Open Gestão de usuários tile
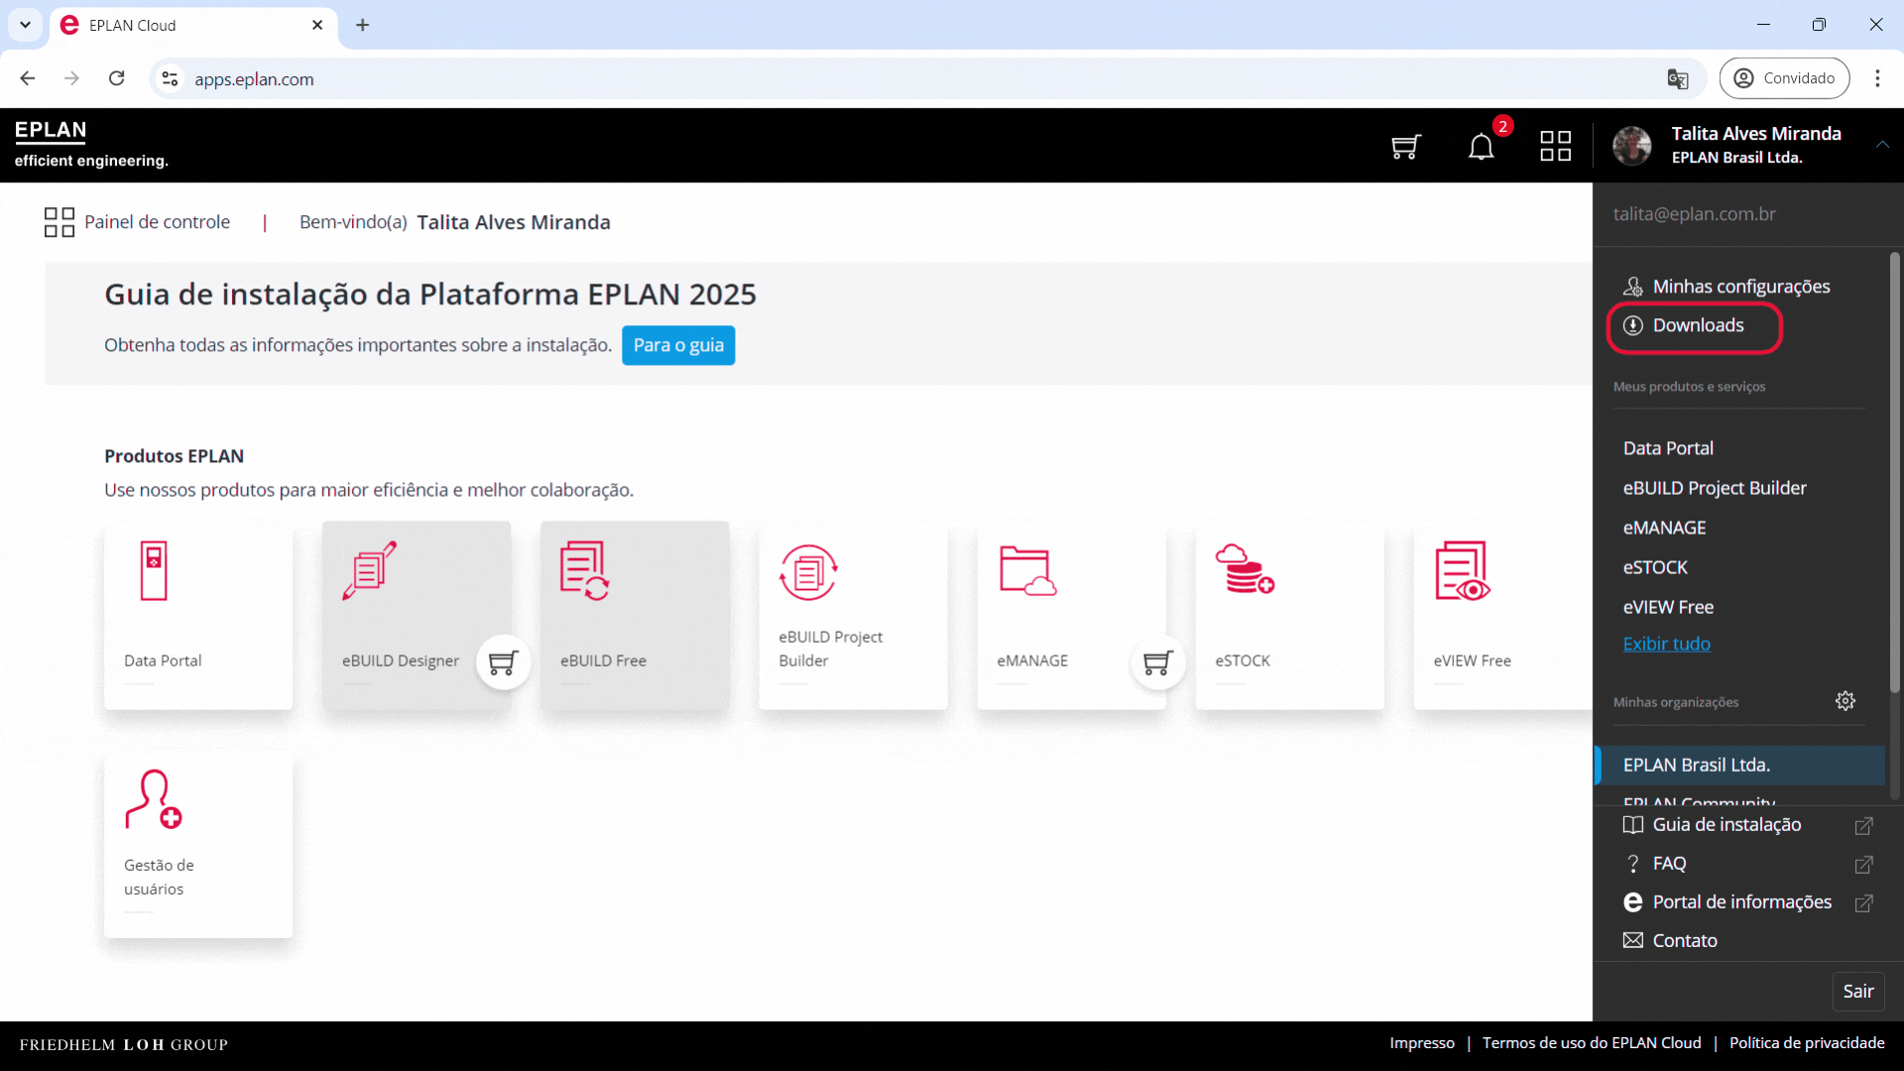The width and height of the screenshot is (1904, 1071). pos(197,843)
